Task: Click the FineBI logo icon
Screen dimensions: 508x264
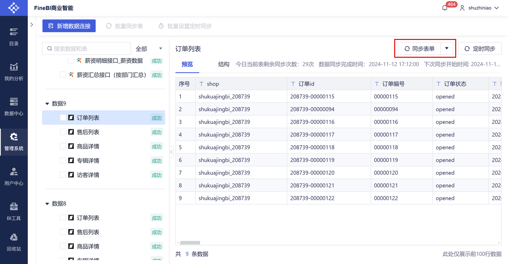Action: click(x=14, y=8)
